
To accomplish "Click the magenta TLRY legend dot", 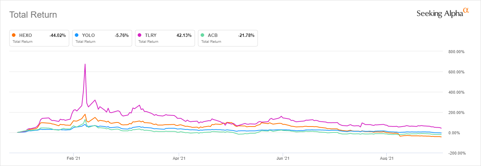I will [140, 35].
